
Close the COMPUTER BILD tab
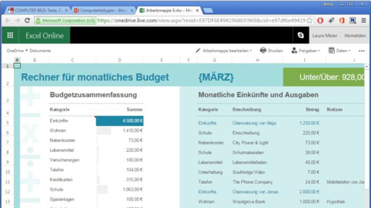(67, 10)
